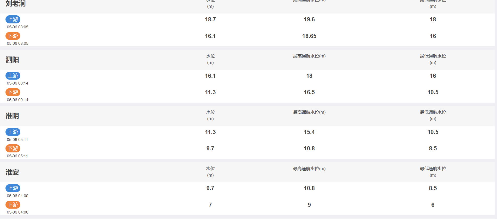Select the 淮安 station heading
This screenshot has height=219, width=497.
pos(12,172)
